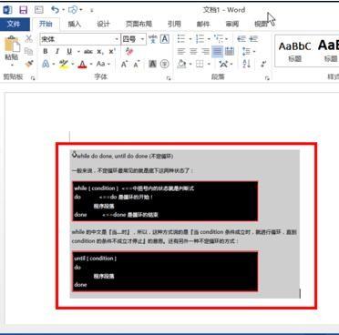Open the Customize Quick Access Toolbar arrow

[92, 11]
